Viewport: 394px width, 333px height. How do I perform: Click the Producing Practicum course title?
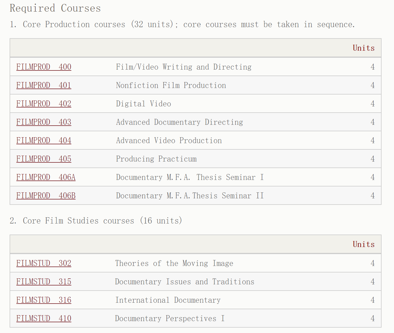click(156, 159)
